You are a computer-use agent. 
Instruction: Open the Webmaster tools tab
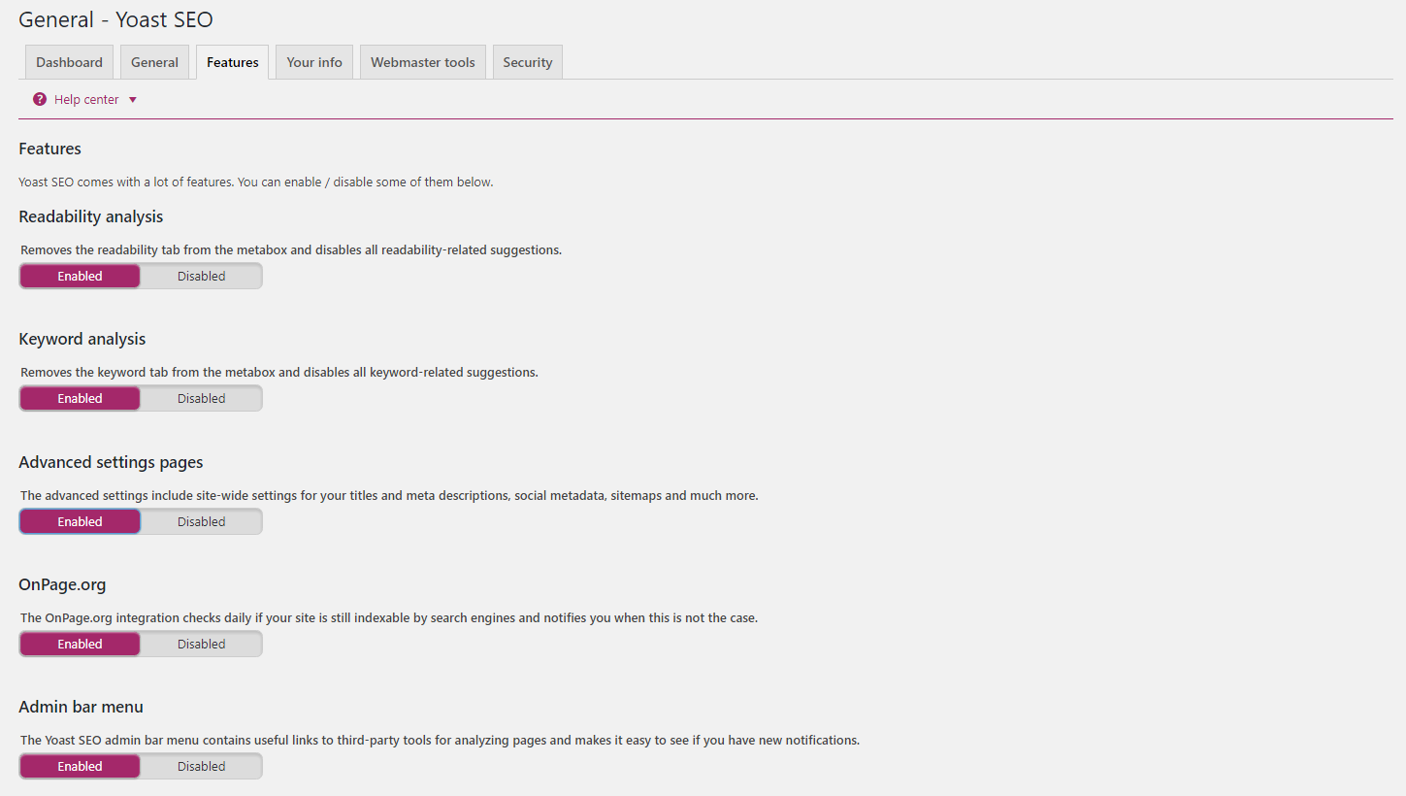pos(423,62)
